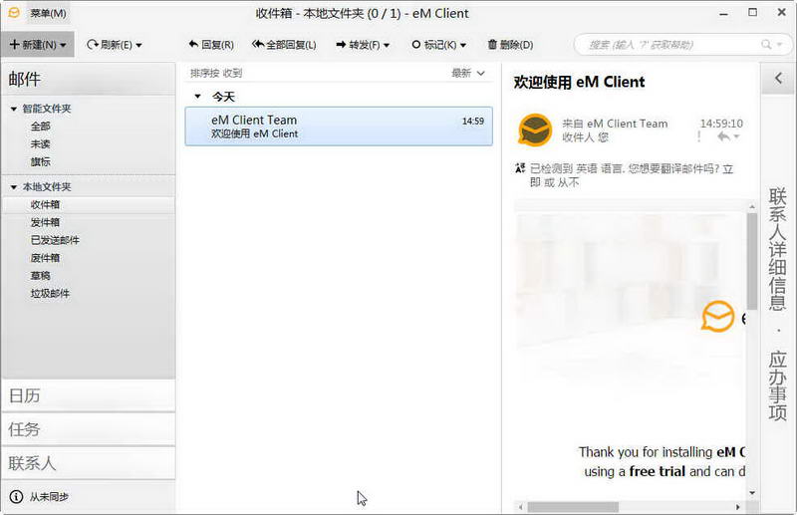The height and width of the screenshot is (515, 797).
Task: Click the 删除(D) delete trash icon
Action: (492, 44)
